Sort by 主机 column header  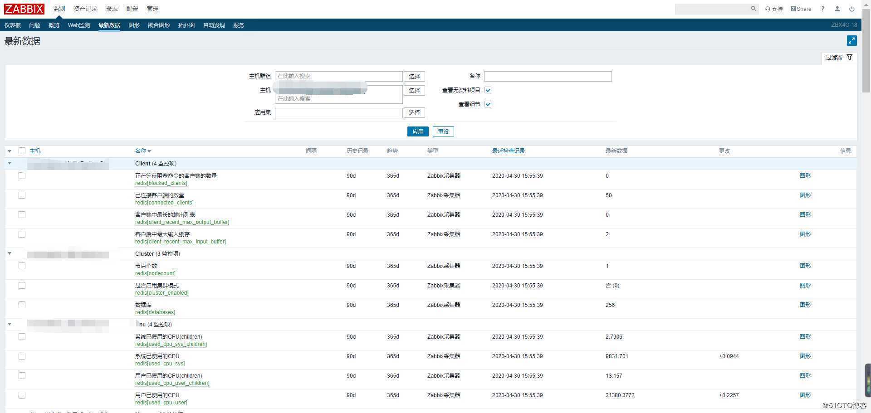(35, 151)
